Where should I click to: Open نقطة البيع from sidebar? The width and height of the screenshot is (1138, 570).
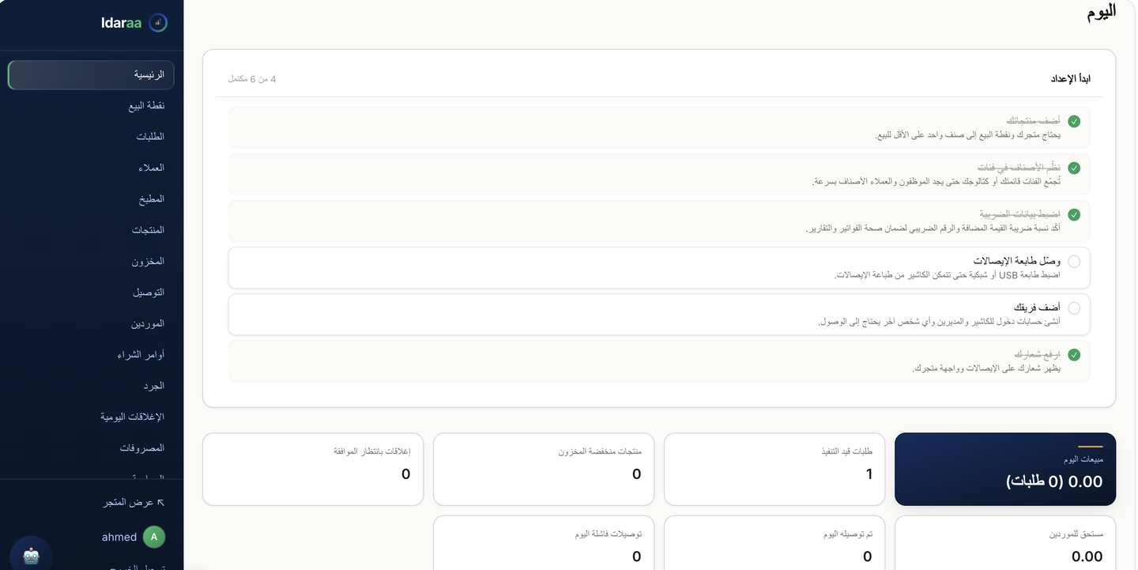(x=91, y=106)
